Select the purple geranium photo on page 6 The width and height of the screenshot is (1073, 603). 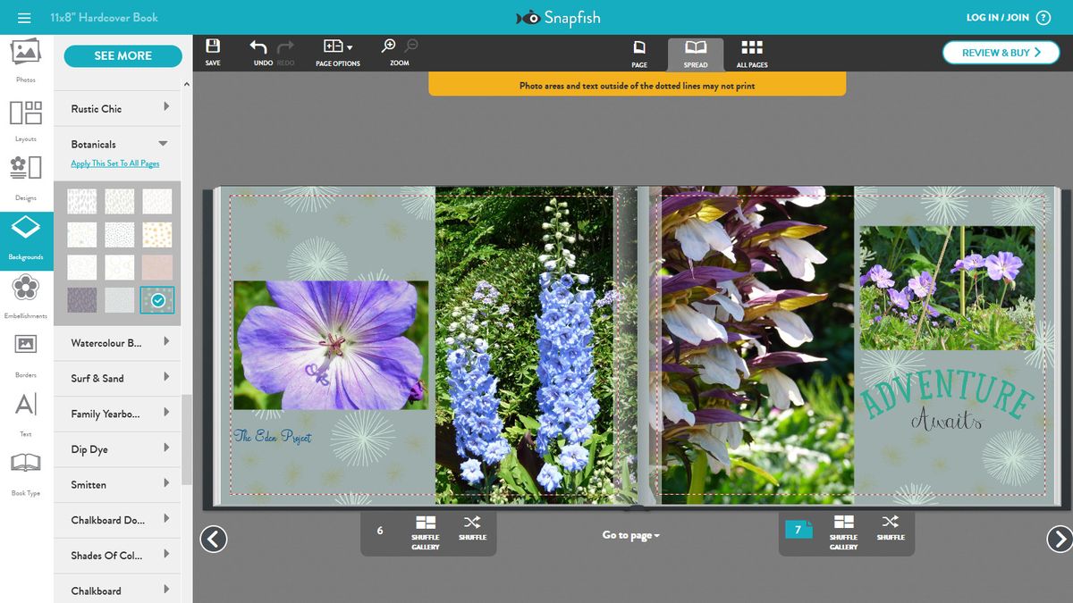click(x=331, y=345)
